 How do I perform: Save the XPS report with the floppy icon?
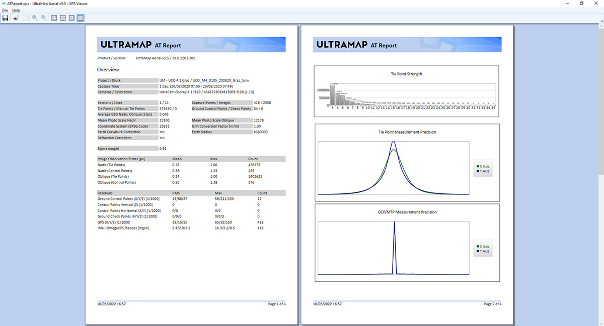[5, 18]
